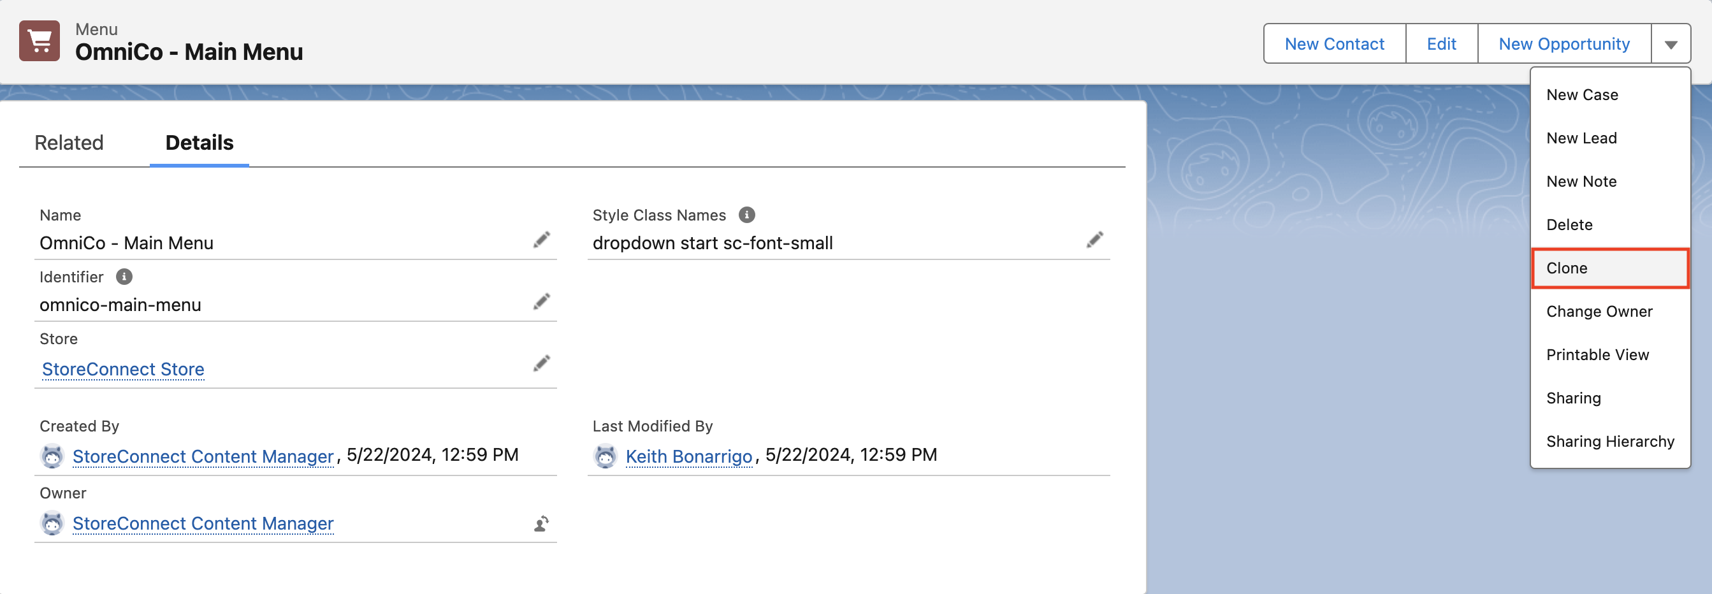Open Sharing Hierarchy from the menu
Viewport: 1712px width, 594px height.
[x=1609, y=441]
